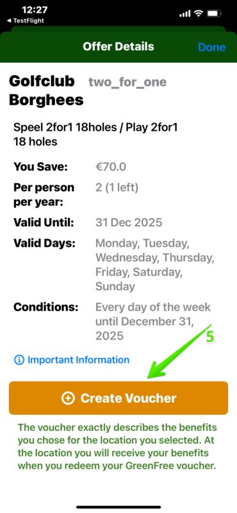This screenshot has width=237, height=513.
Task: Tap the Wi-Fi status icon
Action: (198, 13)
